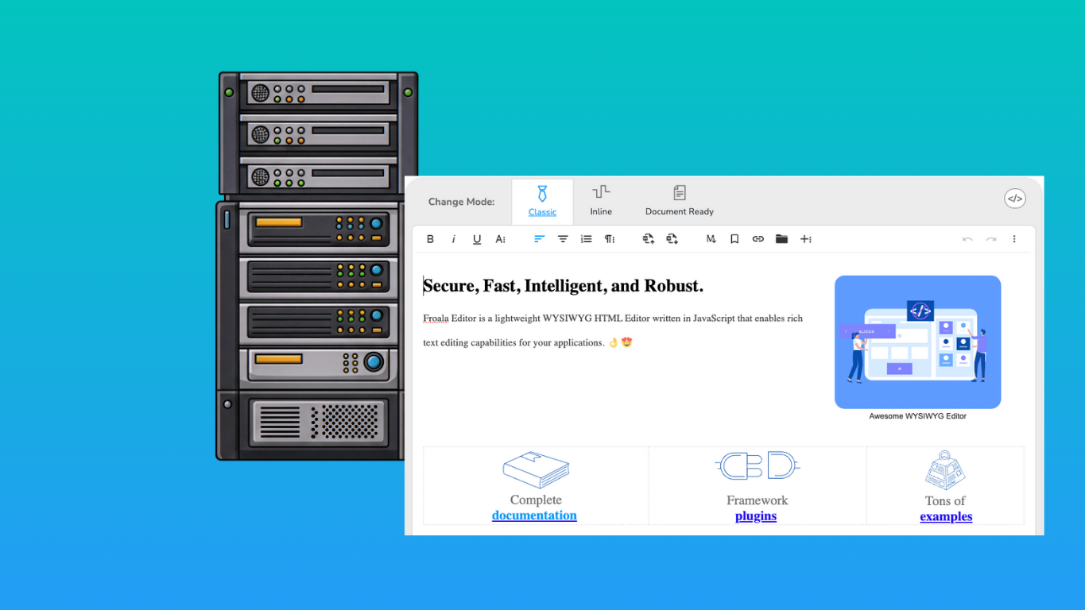Switch to Document Ready mode
This screenshot has width=1085, height=610.
[680, 202]
